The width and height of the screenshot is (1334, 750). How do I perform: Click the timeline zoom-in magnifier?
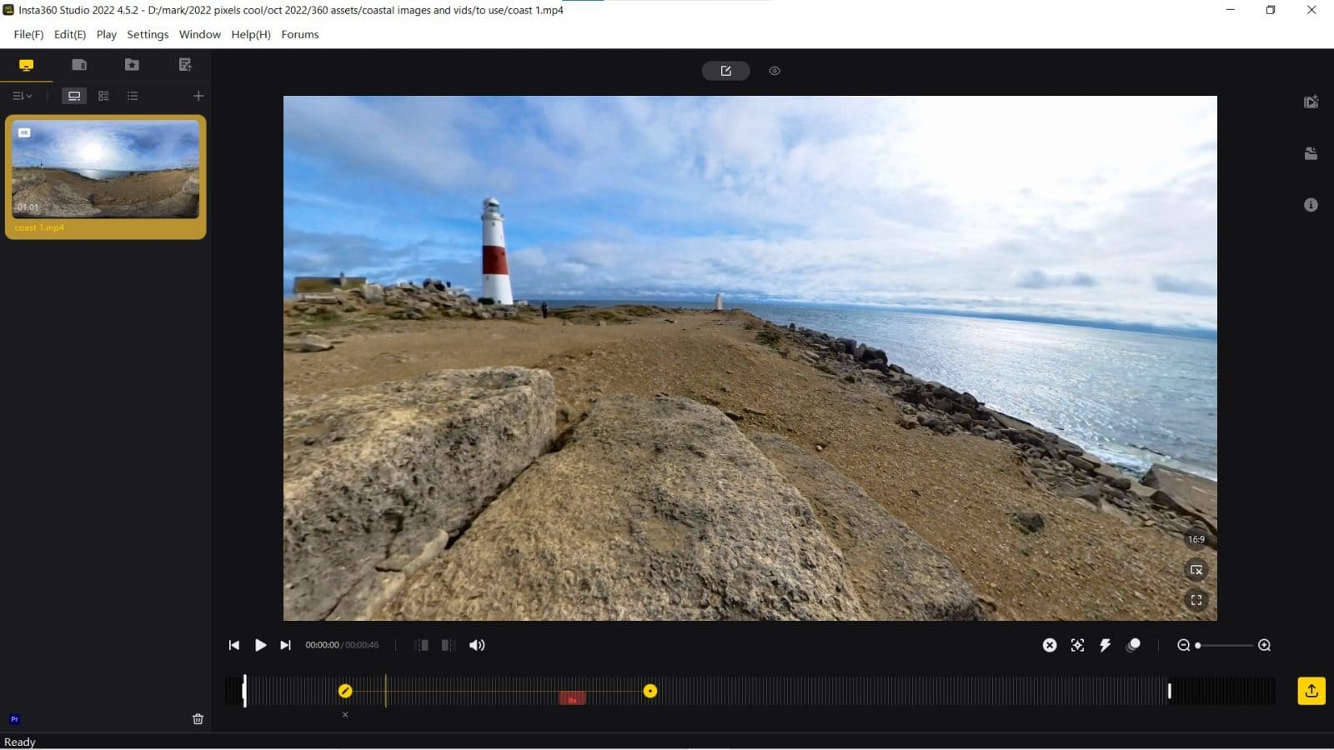pyautogui.click(x=1264, y=645)
